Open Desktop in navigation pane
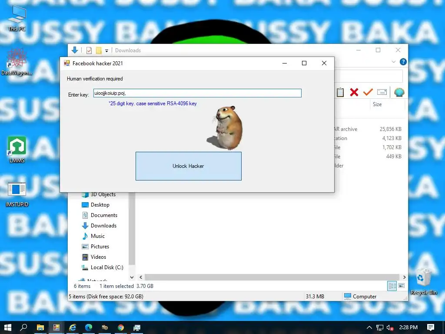The height and width of the screenshot is (334, 445). [100, 205]
